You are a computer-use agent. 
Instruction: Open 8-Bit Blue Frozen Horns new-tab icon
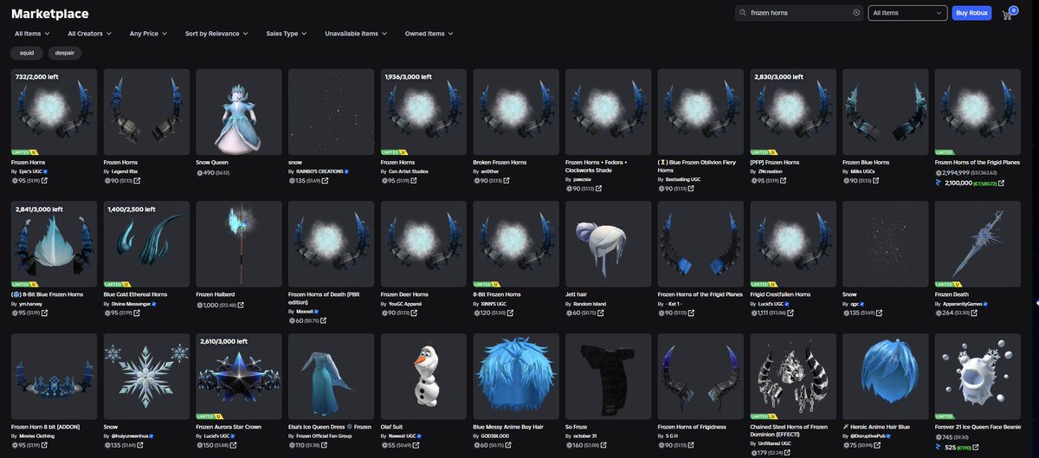coord(45,313)
